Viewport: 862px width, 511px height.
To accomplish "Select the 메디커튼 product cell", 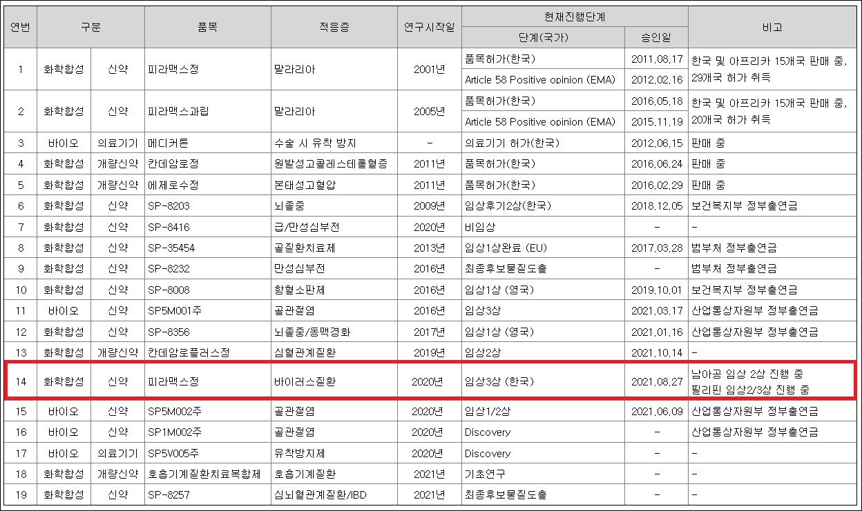I will click(x=207, y=143).
